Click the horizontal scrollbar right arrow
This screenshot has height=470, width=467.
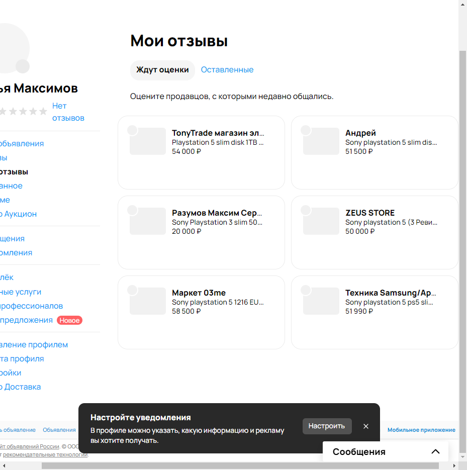454,465
